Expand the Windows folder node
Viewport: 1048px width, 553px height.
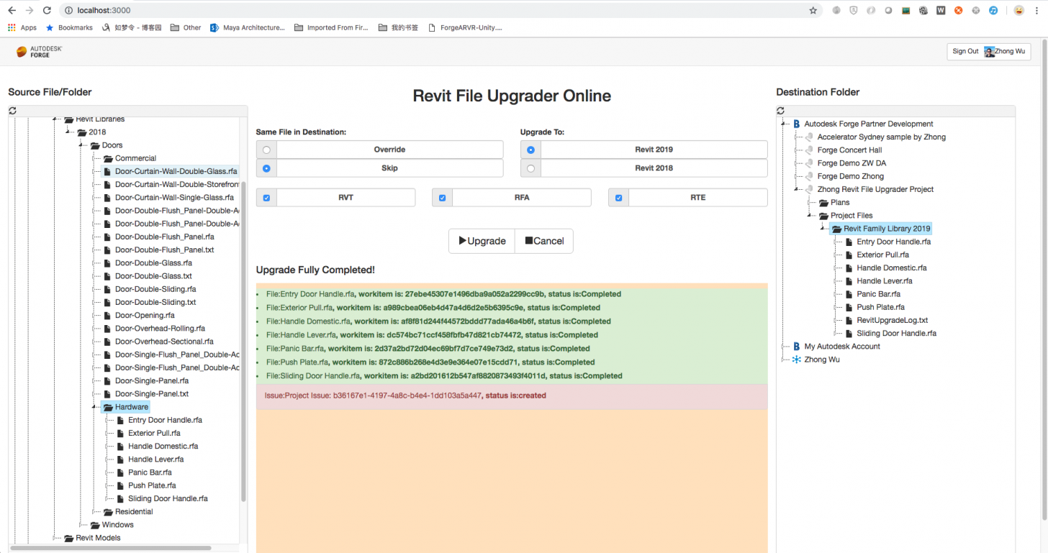pyautogui.click(x=81, y=525)
